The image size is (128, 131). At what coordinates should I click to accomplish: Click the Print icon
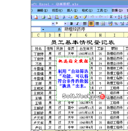43,17
